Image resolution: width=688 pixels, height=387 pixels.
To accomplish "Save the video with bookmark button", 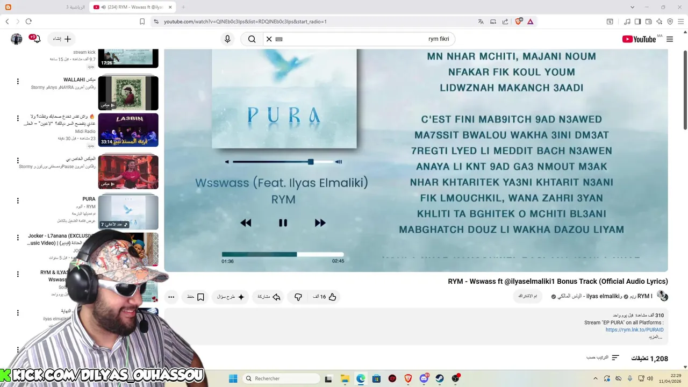I will coord(196,297).
